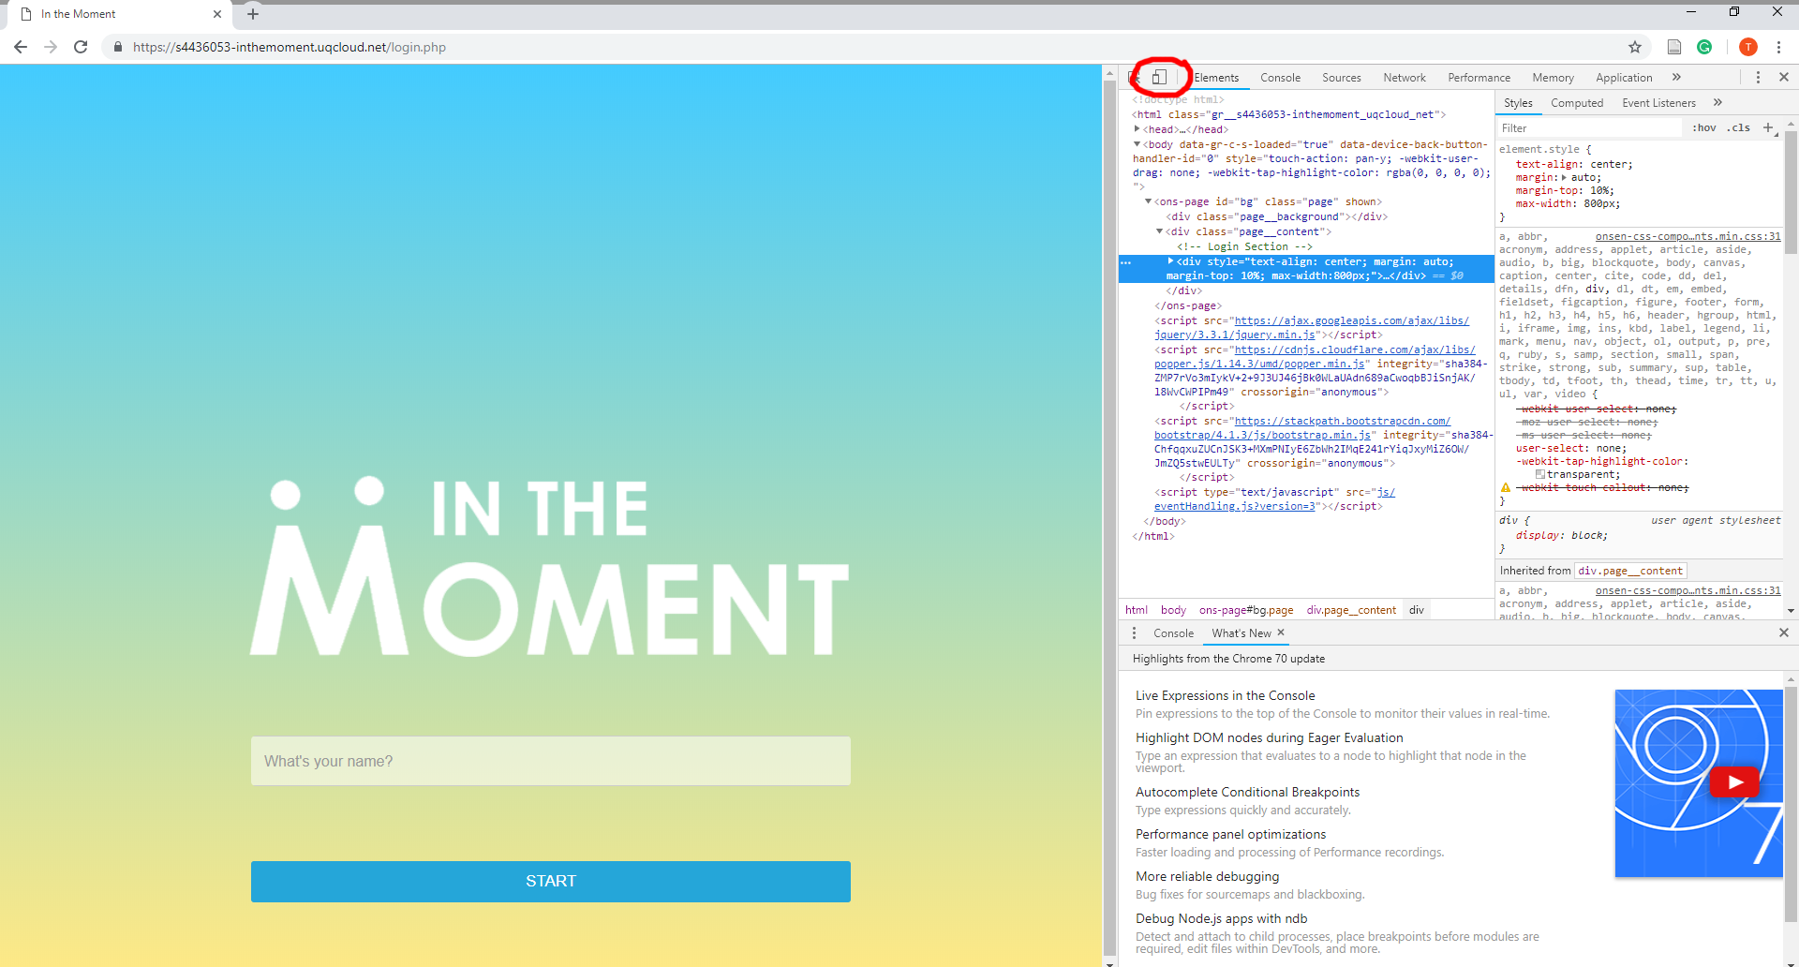Viewport: 1799px width, 967px height.
Task: Open the Network tab
Action: click(x=1405, y=78)
